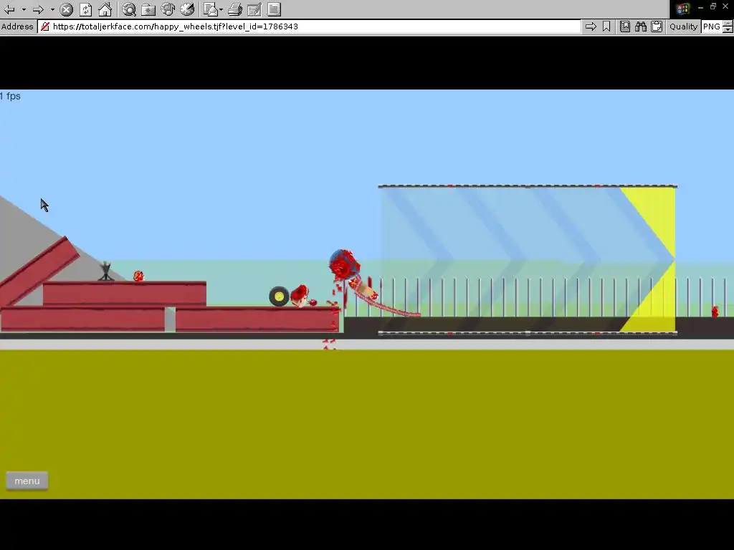Open the forward history dropdown arrow
The width and height of the screenshot is (734, 550).
pyautogui.click(x=52, y=9)
